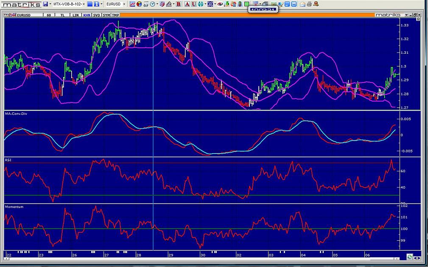
Task: Expand the MTX-VOB-B-102 template dropdown
Action: tap(84, 4)
